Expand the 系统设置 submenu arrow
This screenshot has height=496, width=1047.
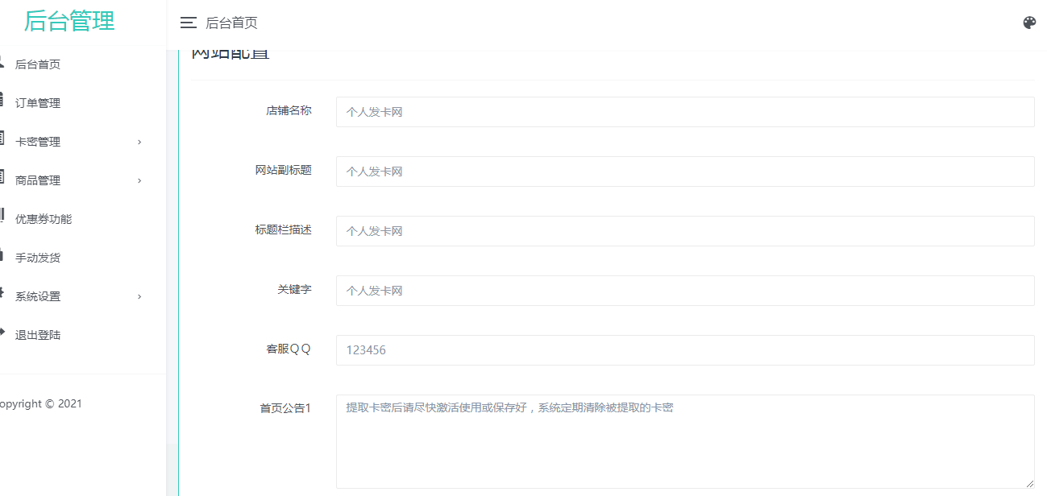point(139,296)
